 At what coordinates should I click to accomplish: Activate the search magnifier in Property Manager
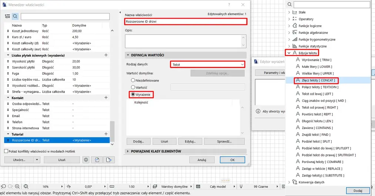pos(15,16)
